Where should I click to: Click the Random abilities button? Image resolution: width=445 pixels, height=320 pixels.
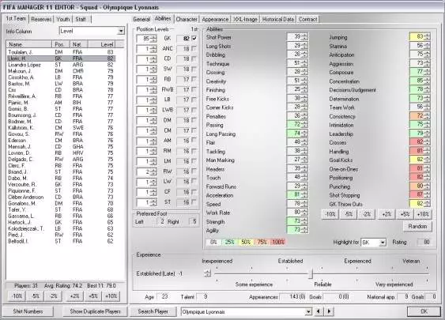pos(417,227)
